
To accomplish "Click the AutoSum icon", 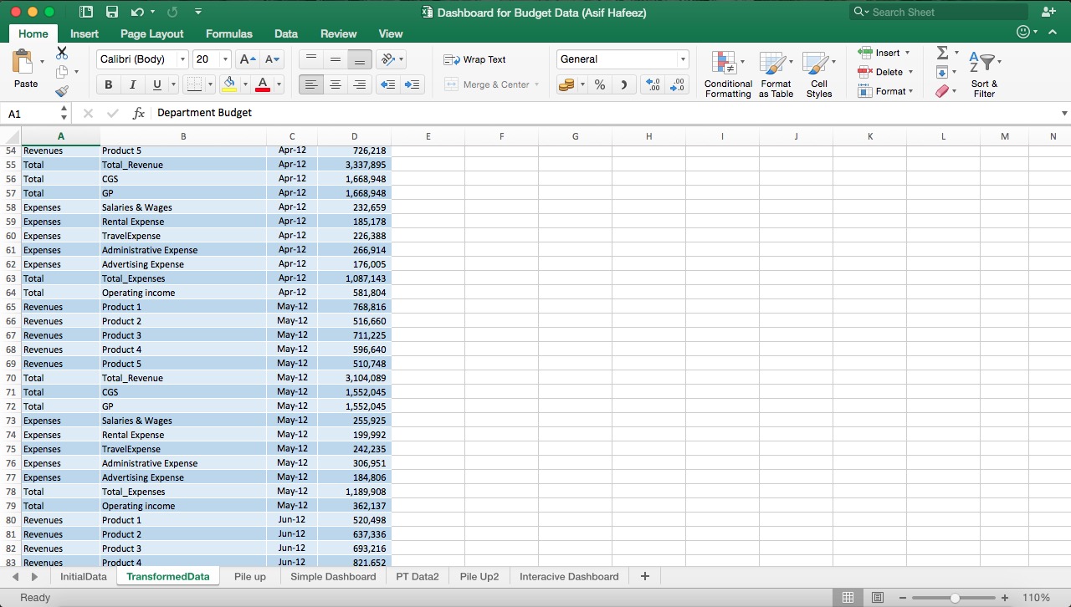I will [x=945, y=52].
